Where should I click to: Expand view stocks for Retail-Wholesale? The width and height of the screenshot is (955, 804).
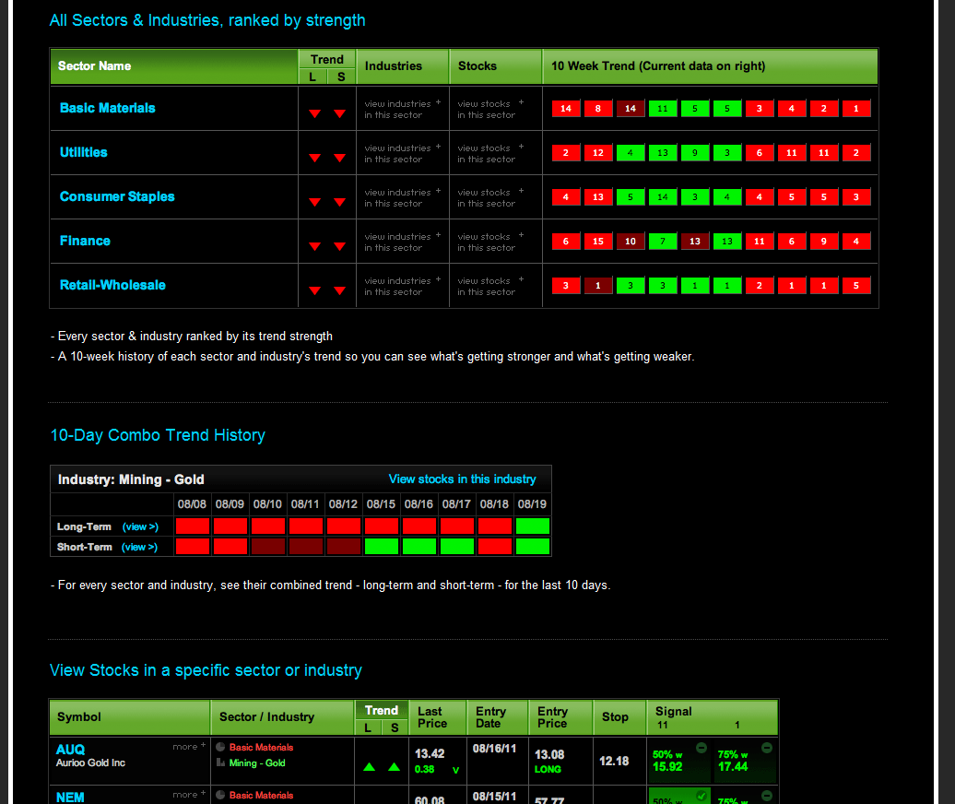(490, 286)
